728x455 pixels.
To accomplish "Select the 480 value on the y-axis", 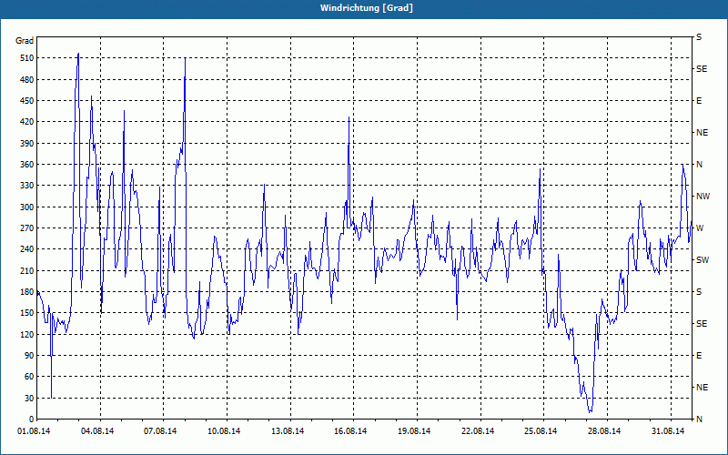I will click(x=27, y=80).
